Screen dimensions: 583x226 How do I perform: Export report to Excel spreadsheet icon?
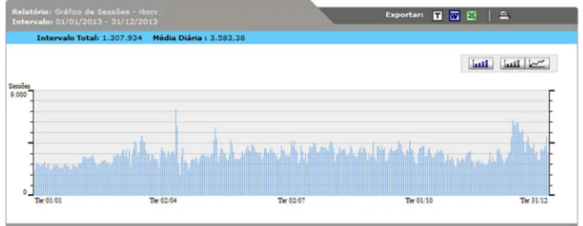(x=471, y=16)
